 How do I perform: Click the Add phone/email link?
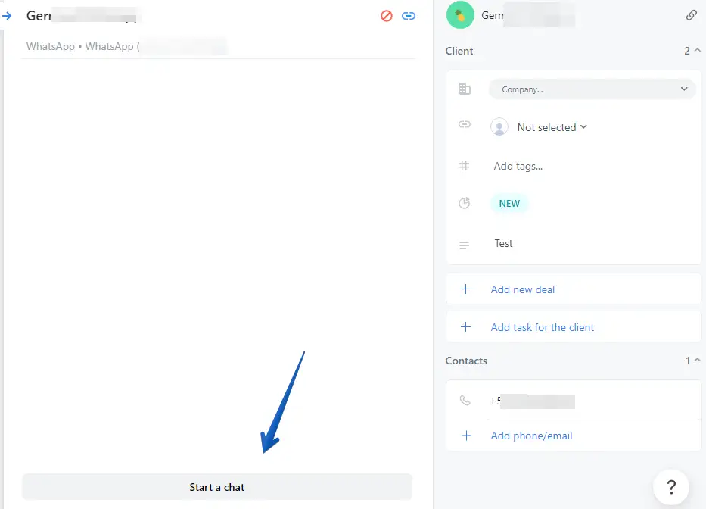pyautogui.click(x=531, y=436)
